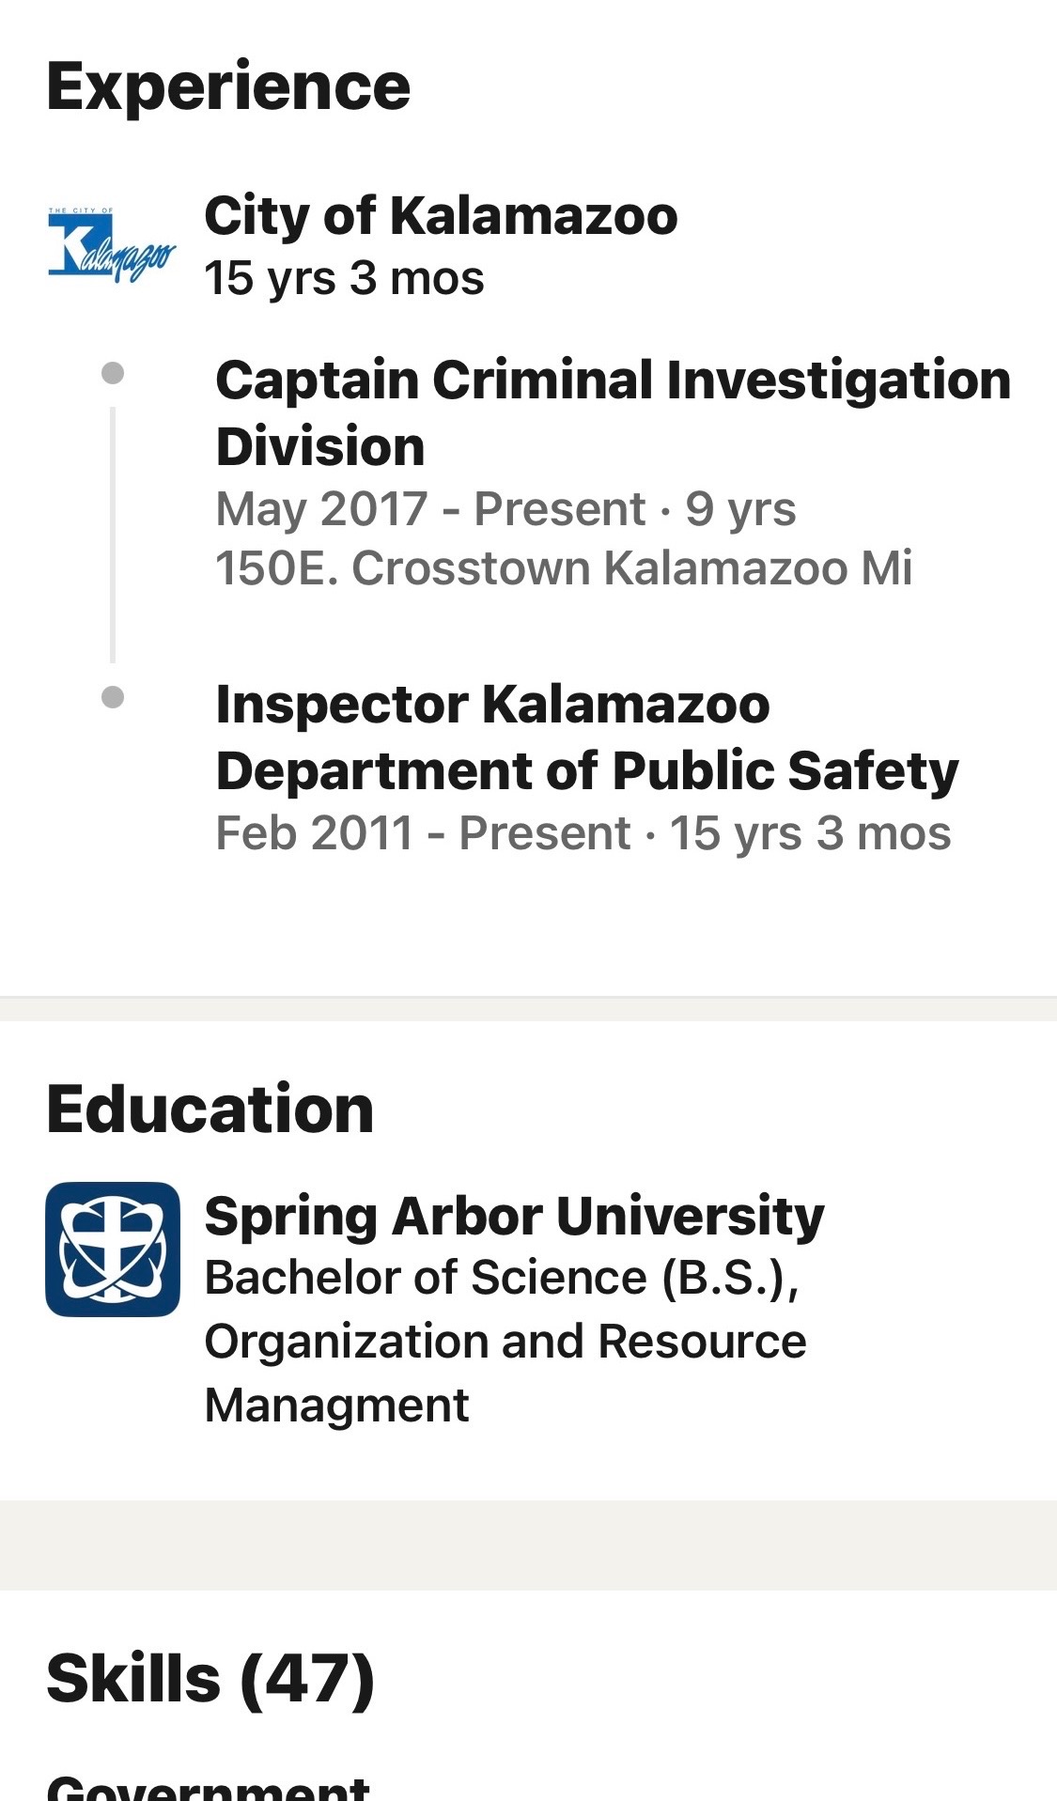Image resolution: width=1057 pixels, height=1801 pixels.
Task: Select the Experience section heading
Action: (228, 86)
